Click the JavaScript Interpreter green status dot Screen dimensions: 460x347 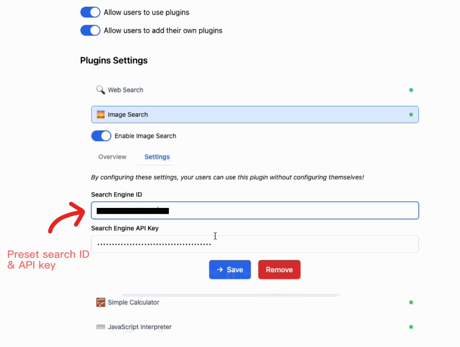pyautogui.click(x=411, y=327)
